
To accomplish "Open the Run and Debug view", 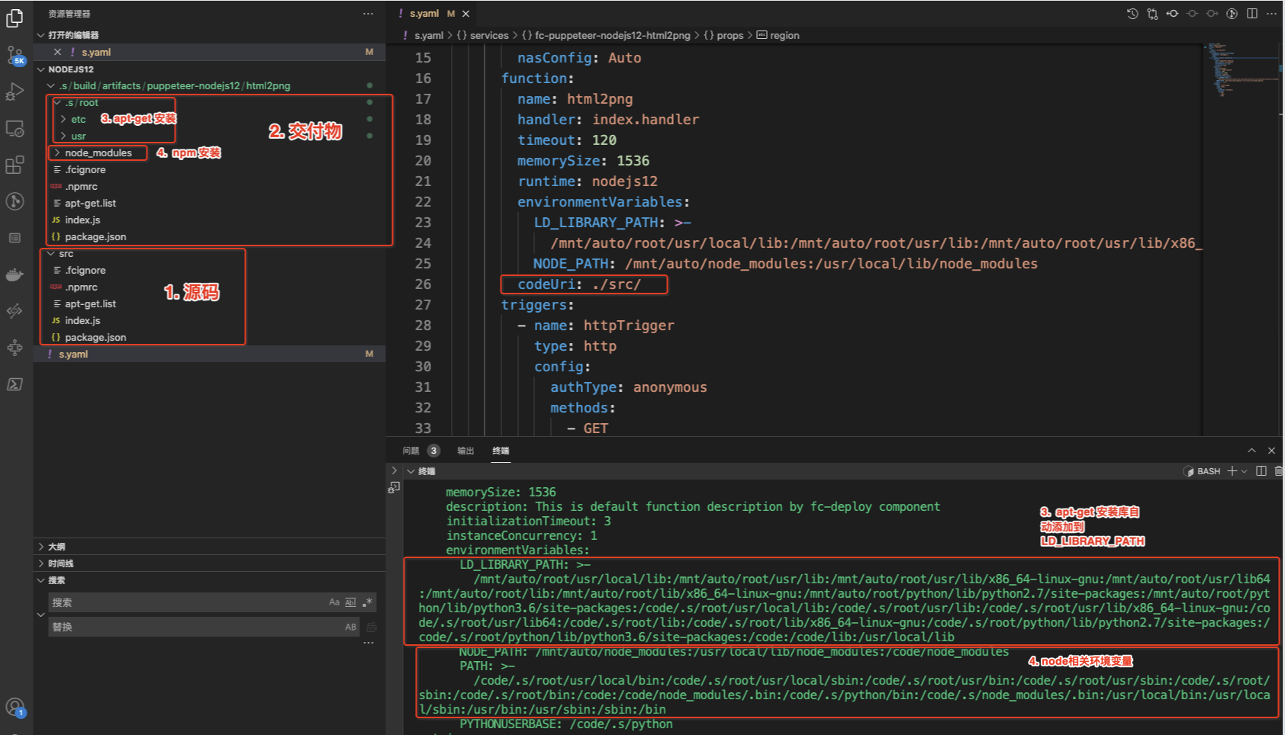I will pyautogui.click(x=14, y=91).
